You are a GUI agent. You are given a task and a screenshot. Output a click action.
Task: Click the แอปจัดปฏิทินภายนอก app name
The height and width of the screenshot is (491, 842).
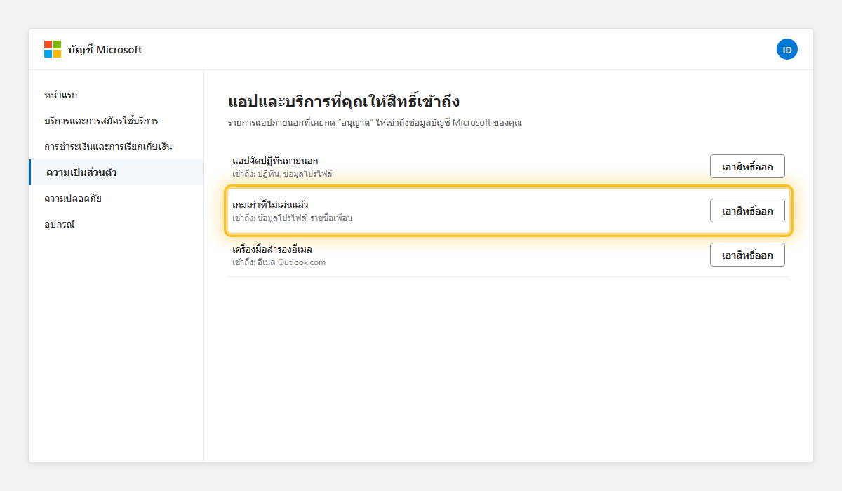[x=275, y=161]
